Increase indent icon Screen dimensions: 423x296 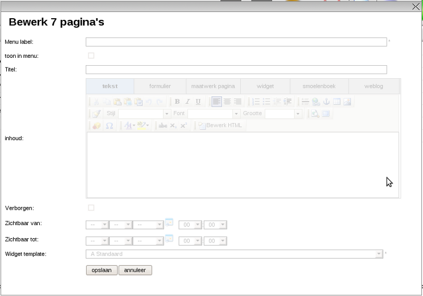coord(287,102)
